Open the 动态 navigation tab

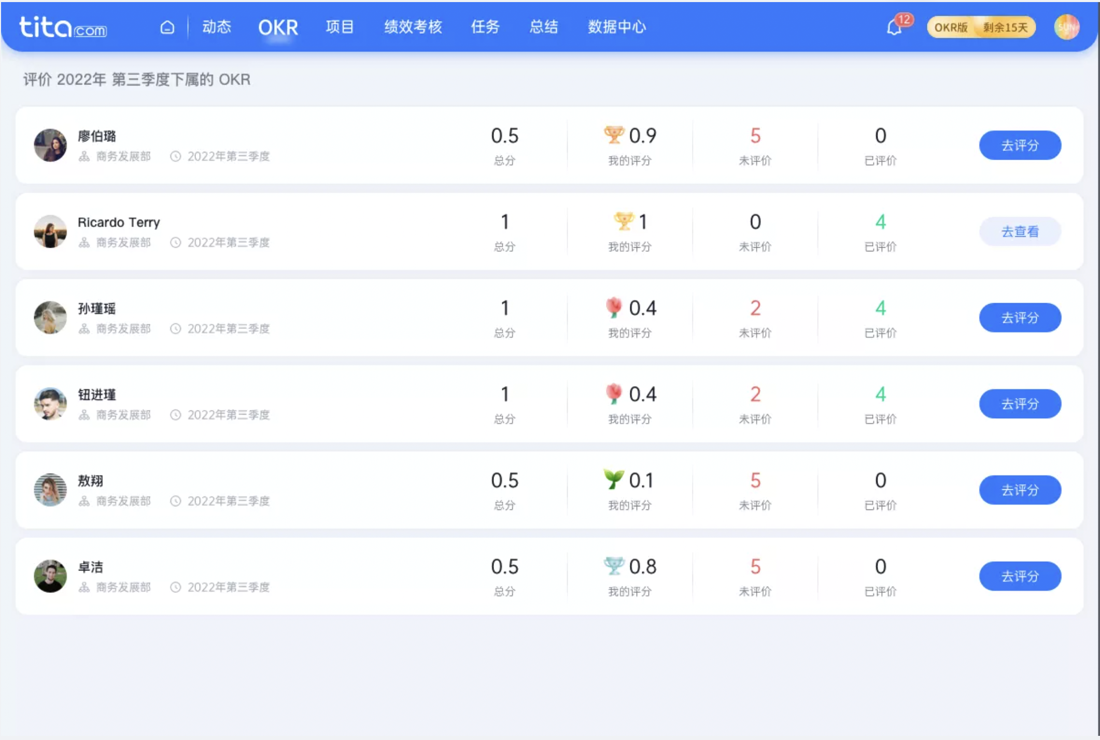click(x=217, y=27)
